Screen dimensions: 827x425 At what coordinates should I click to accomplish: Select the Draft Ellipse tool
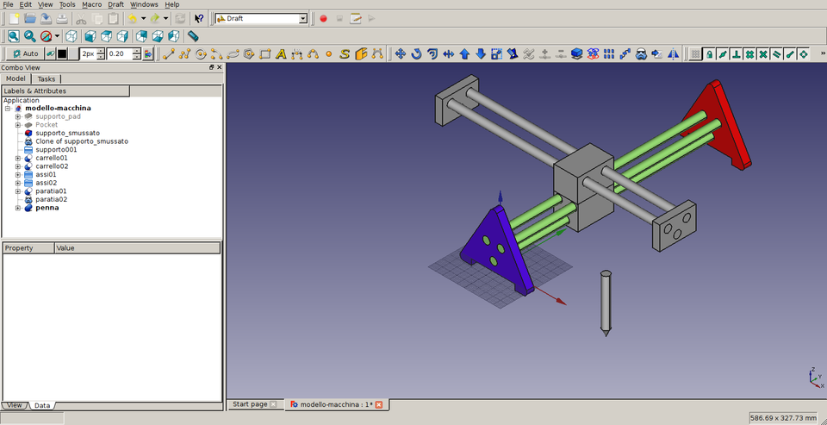[x=233, y=53]
